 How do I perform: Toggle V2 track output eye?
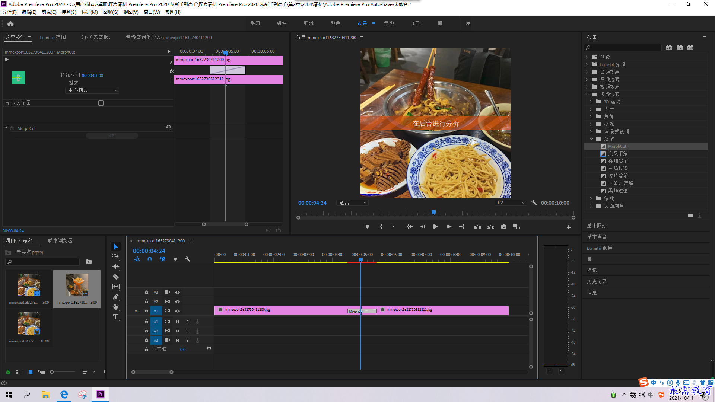(178, 302)
